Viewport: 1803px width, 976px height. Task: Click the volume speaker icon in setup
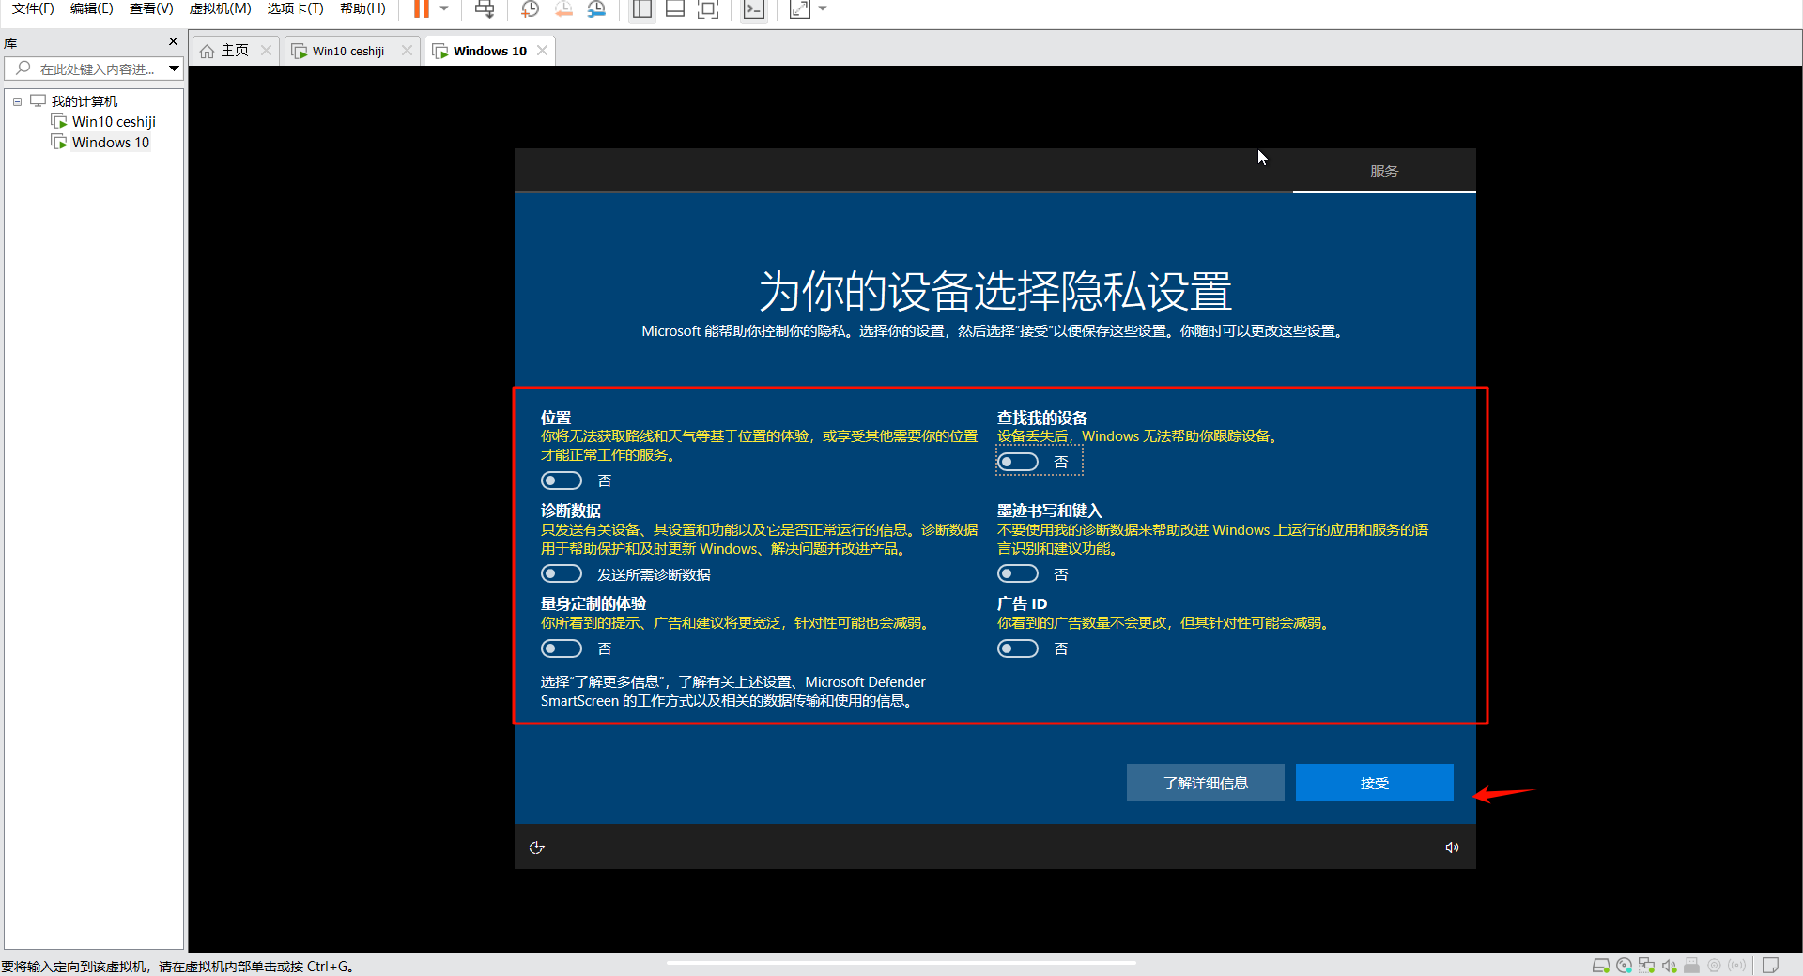coord(1452,847)
